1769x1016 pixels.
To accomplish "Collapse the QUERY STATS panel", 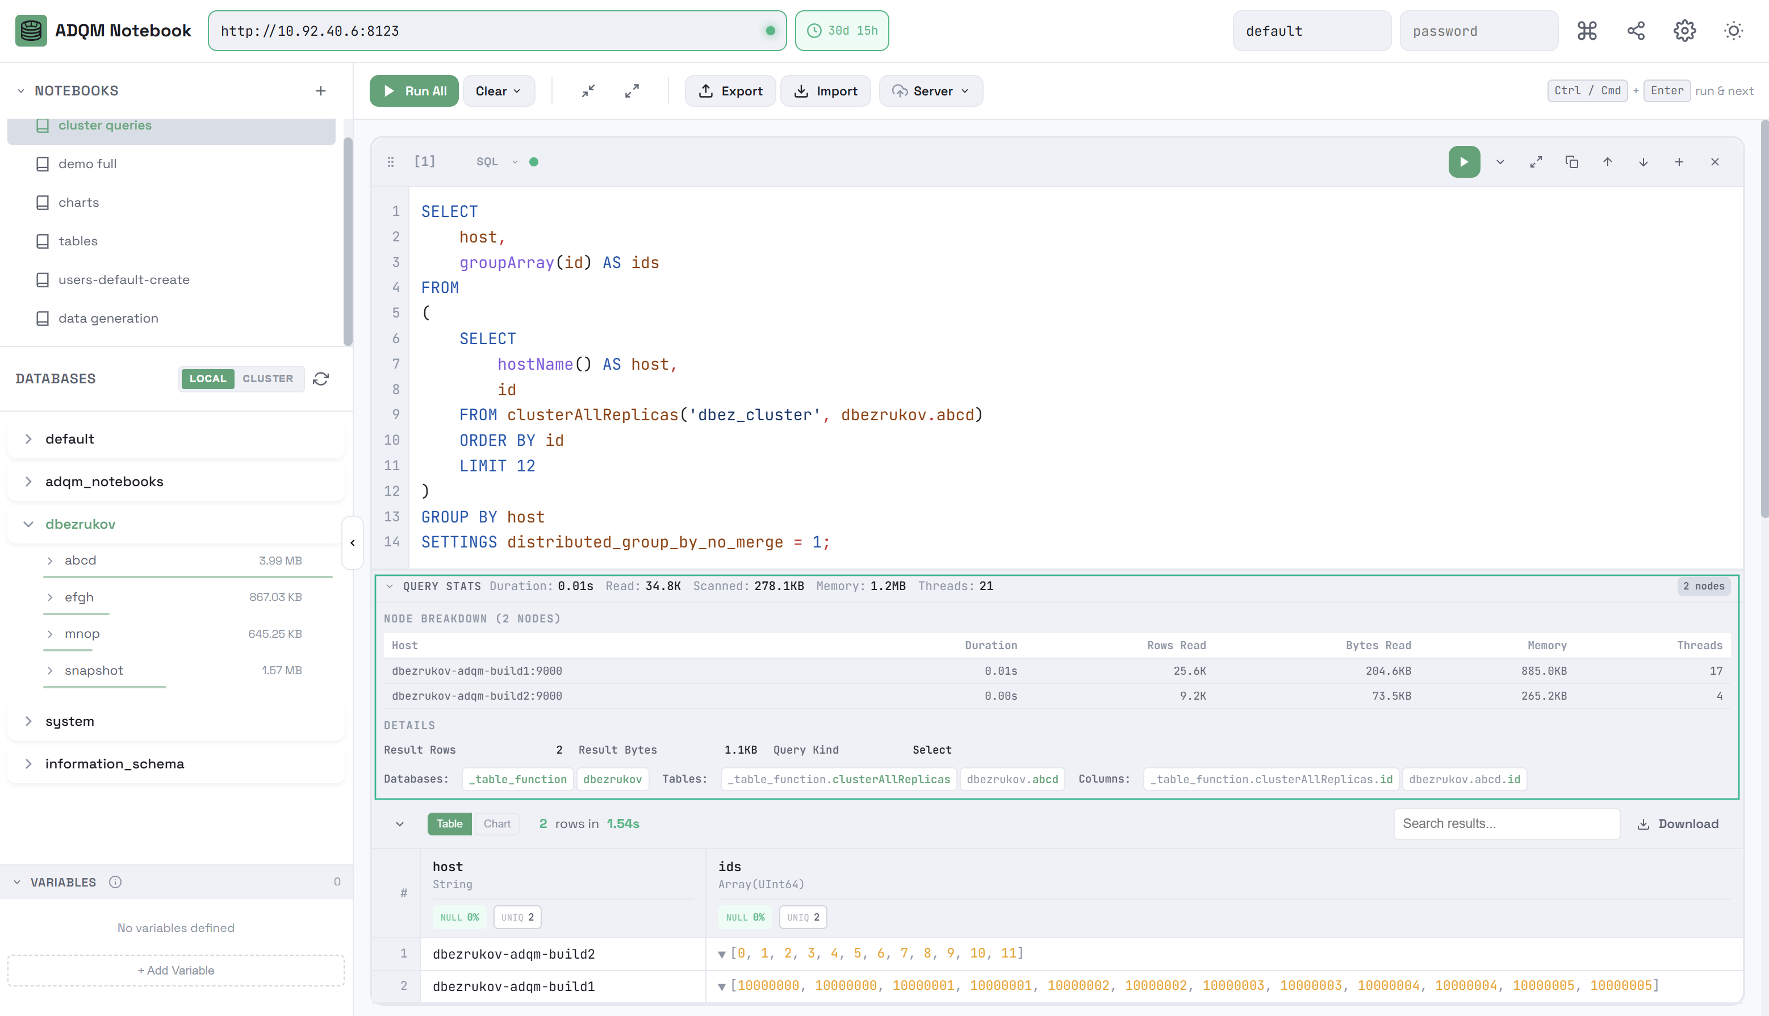I will (x=390, y=586).
